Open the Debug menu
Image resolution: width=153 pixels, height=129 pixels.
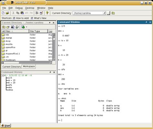19,8
